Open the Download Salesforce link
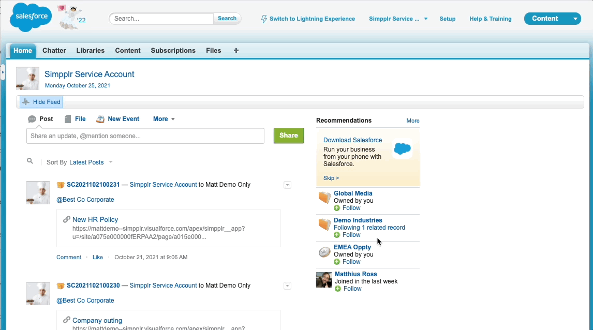 coord(352,140)
